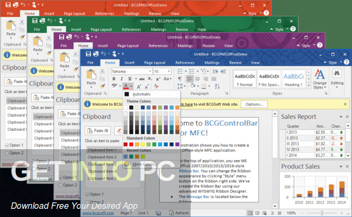Select Automatic color in font color popup
The image size is (352, 217).
[141, 94]
